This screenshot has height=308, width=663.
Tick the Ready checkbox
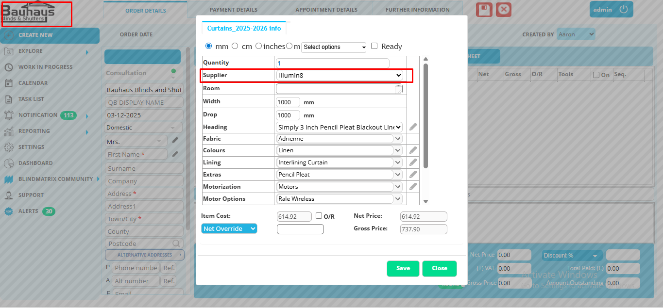point(374,46)
